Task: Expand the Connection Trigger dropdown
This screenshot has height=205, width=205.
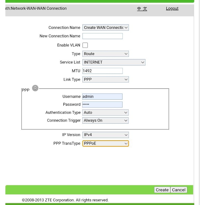Action: tap(105, 120)
